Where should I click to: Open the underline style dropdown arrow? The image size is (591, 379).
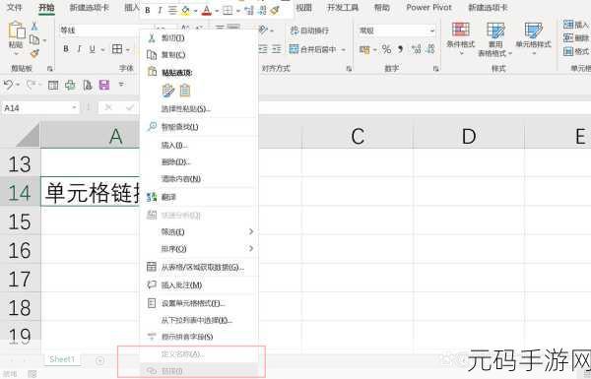point(102,50)
